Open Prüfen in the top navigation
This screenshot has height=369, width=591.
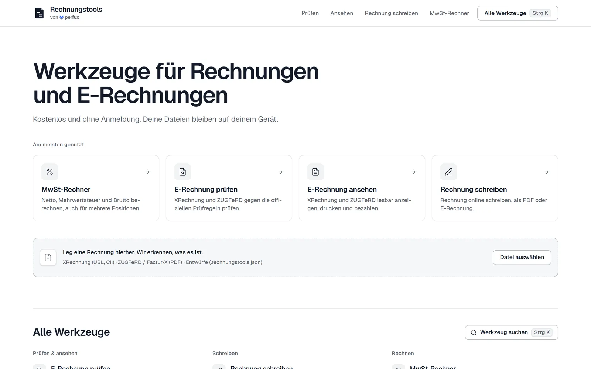tap(310, 13)
